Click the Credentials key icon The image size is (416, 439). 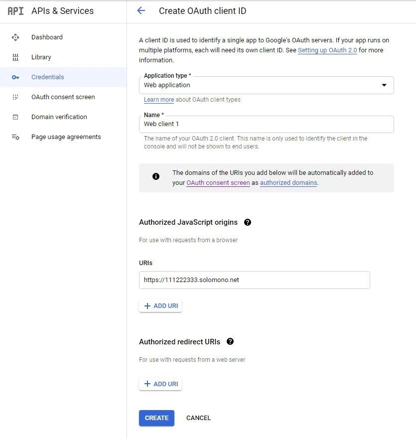click(15, 77)
